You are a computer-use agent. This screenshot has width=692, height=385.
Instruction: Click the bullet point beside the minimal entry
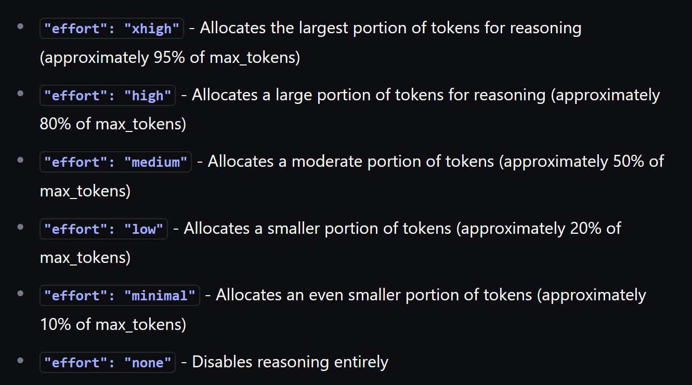point(20,293)
